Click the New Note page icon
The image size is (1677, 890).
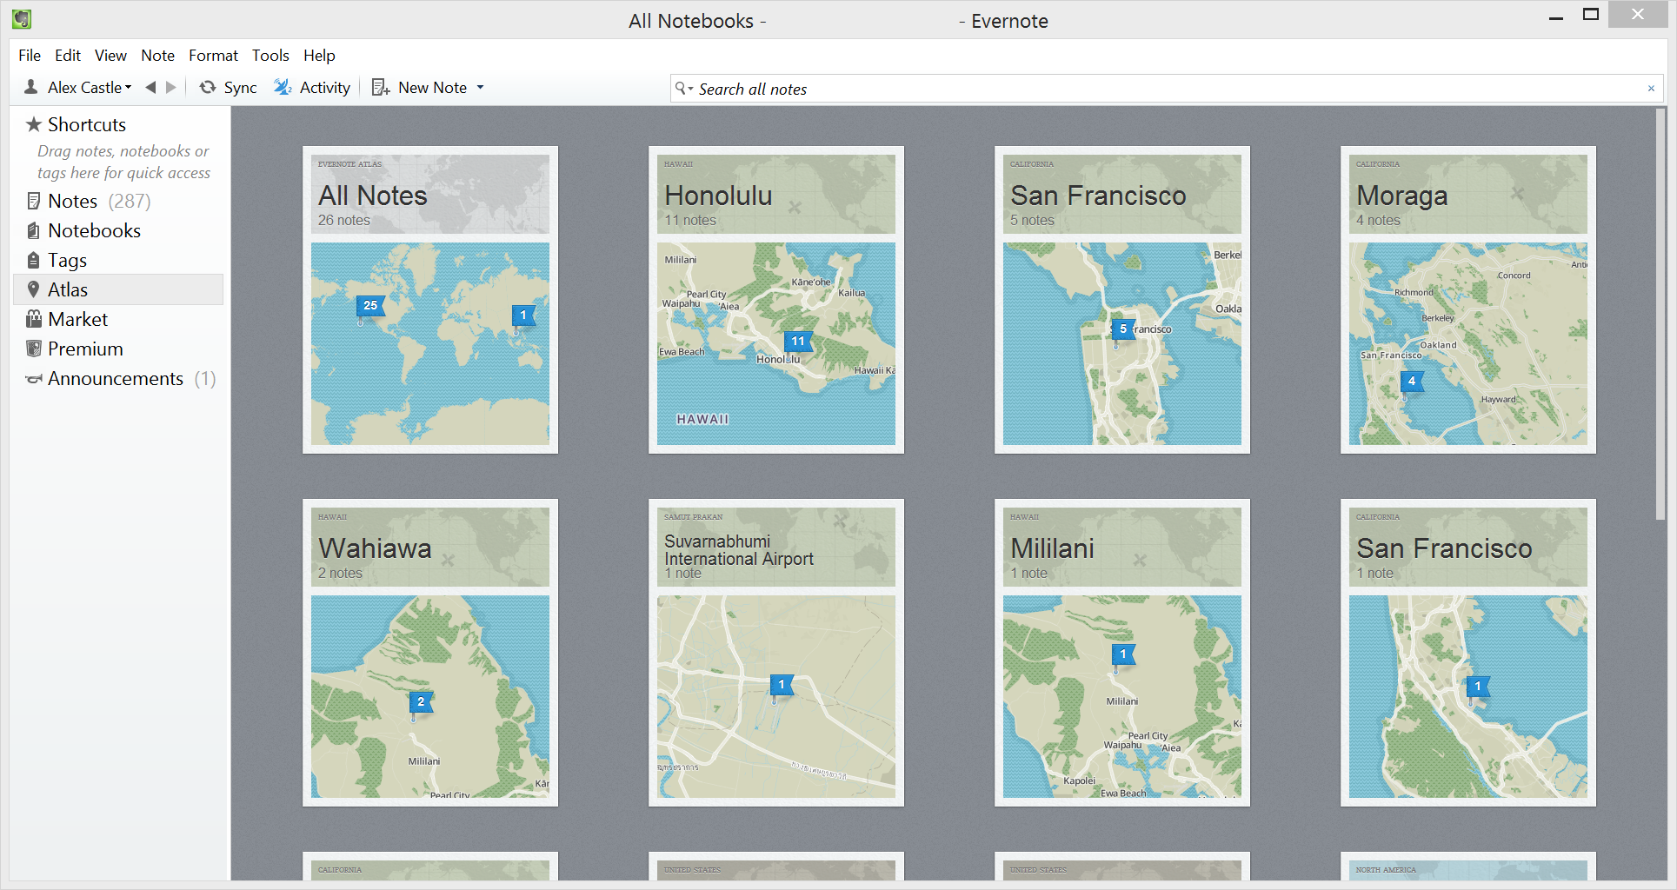[380, 87]
